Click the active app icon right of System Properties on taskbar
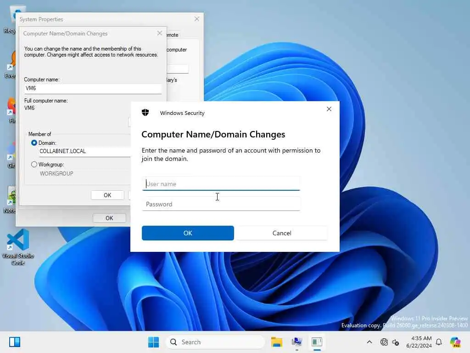Screen dimensions: 470x353 (317, 342)
